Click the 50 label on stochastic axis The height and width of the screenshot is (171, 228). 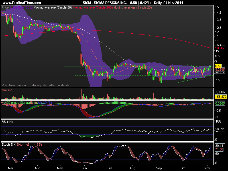click(217, 154)
